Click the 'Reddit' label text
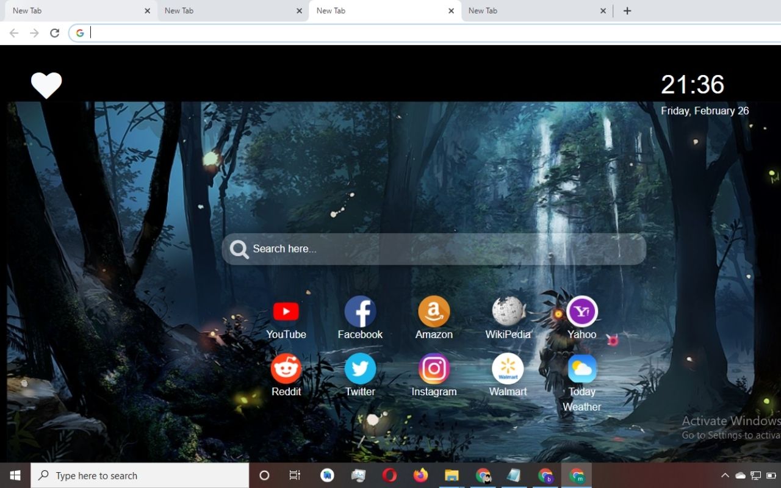The height and width of the screenshot is (488, 781). coord(286,392)
